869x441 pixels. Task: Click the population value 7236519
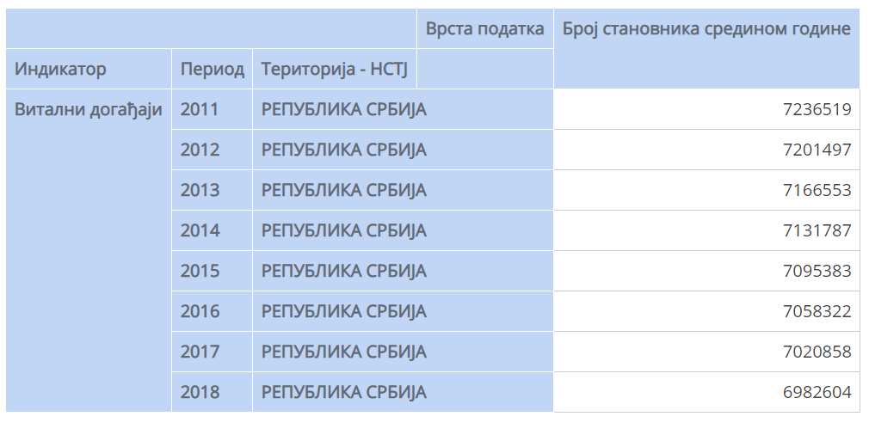click(x=816, y=109)
